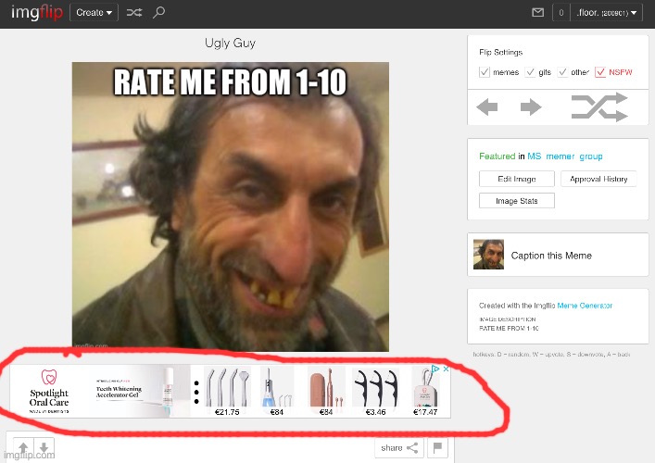Expand the .floor. user account menu

pos(602,13)
